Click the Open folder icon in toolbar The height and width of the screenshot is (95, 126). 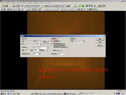pos(4,6)
